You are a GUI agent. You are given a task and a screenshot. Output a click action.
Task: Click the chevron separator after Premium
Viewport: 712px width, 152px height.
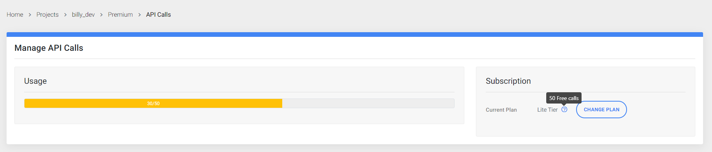click(x=139, y=15)
